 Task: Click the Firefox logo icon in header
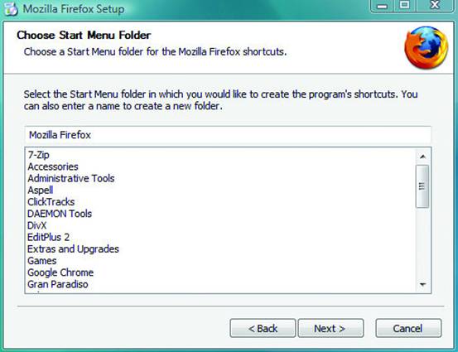tap(427, 47)
